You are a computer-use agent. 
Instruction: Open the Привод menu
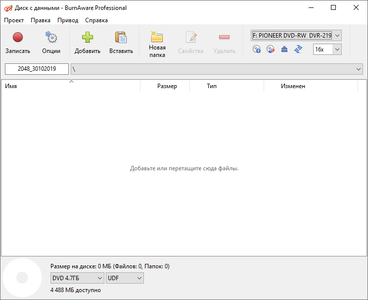point(68,20)
